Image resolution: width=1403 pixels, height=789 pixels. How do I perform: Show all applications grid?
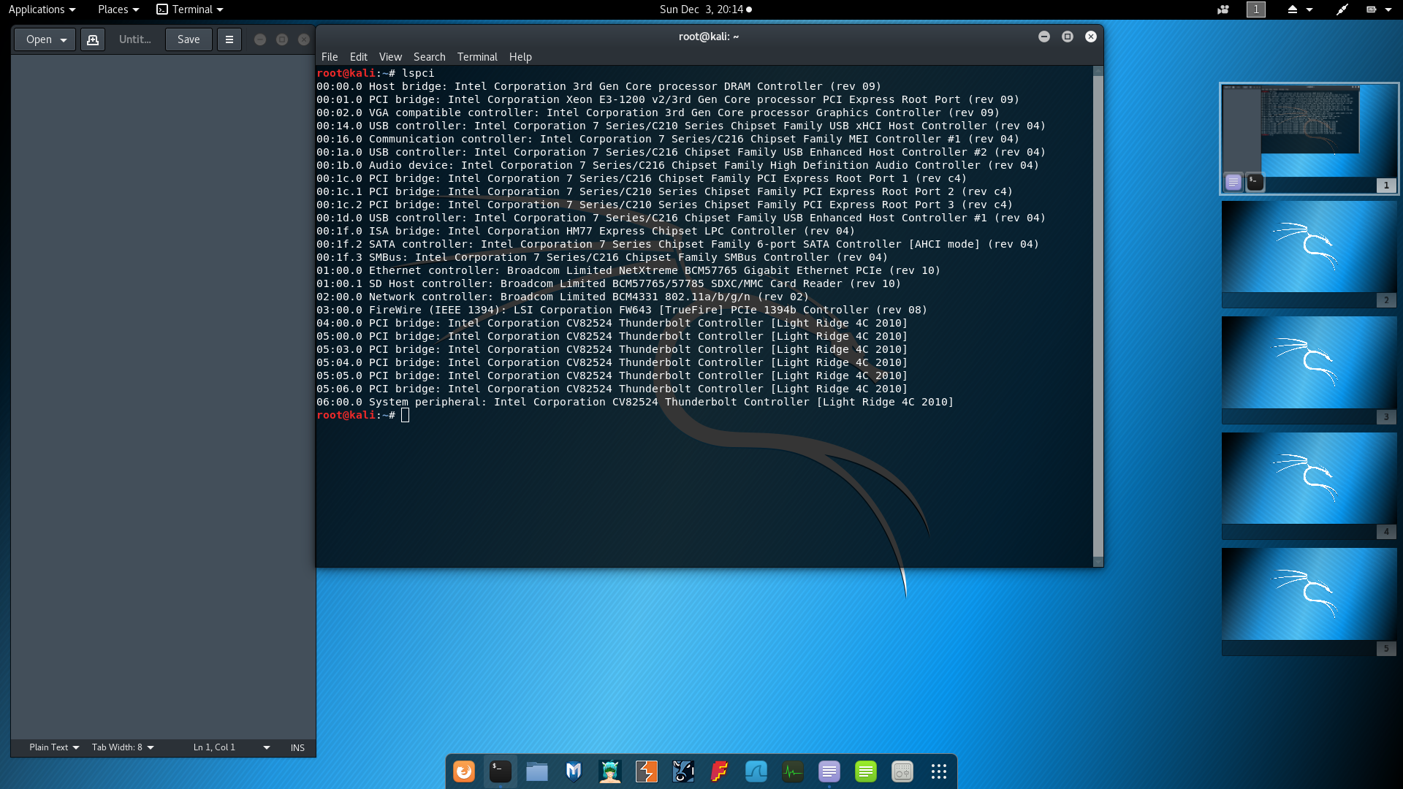939,771
